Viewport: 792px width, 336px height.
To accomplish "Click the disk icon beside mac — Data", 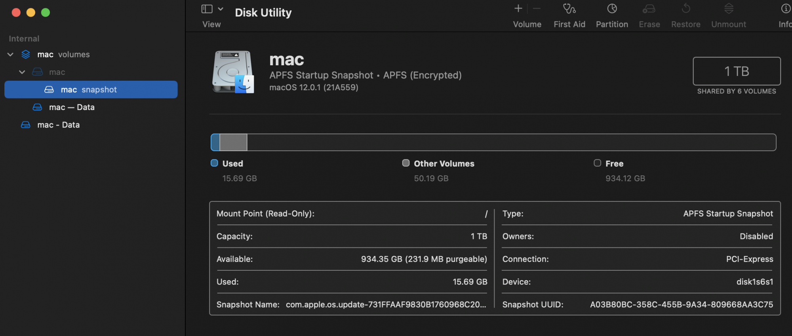I will tap(38, 107).
